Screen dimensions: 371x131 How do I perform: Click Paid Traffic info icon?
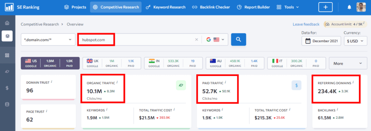pyautogui.click(x=225, y=82)
